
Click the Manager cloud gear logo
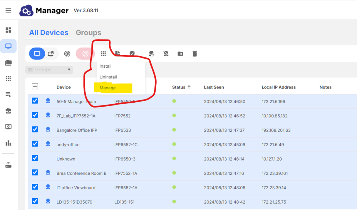(x=26, y=11)
